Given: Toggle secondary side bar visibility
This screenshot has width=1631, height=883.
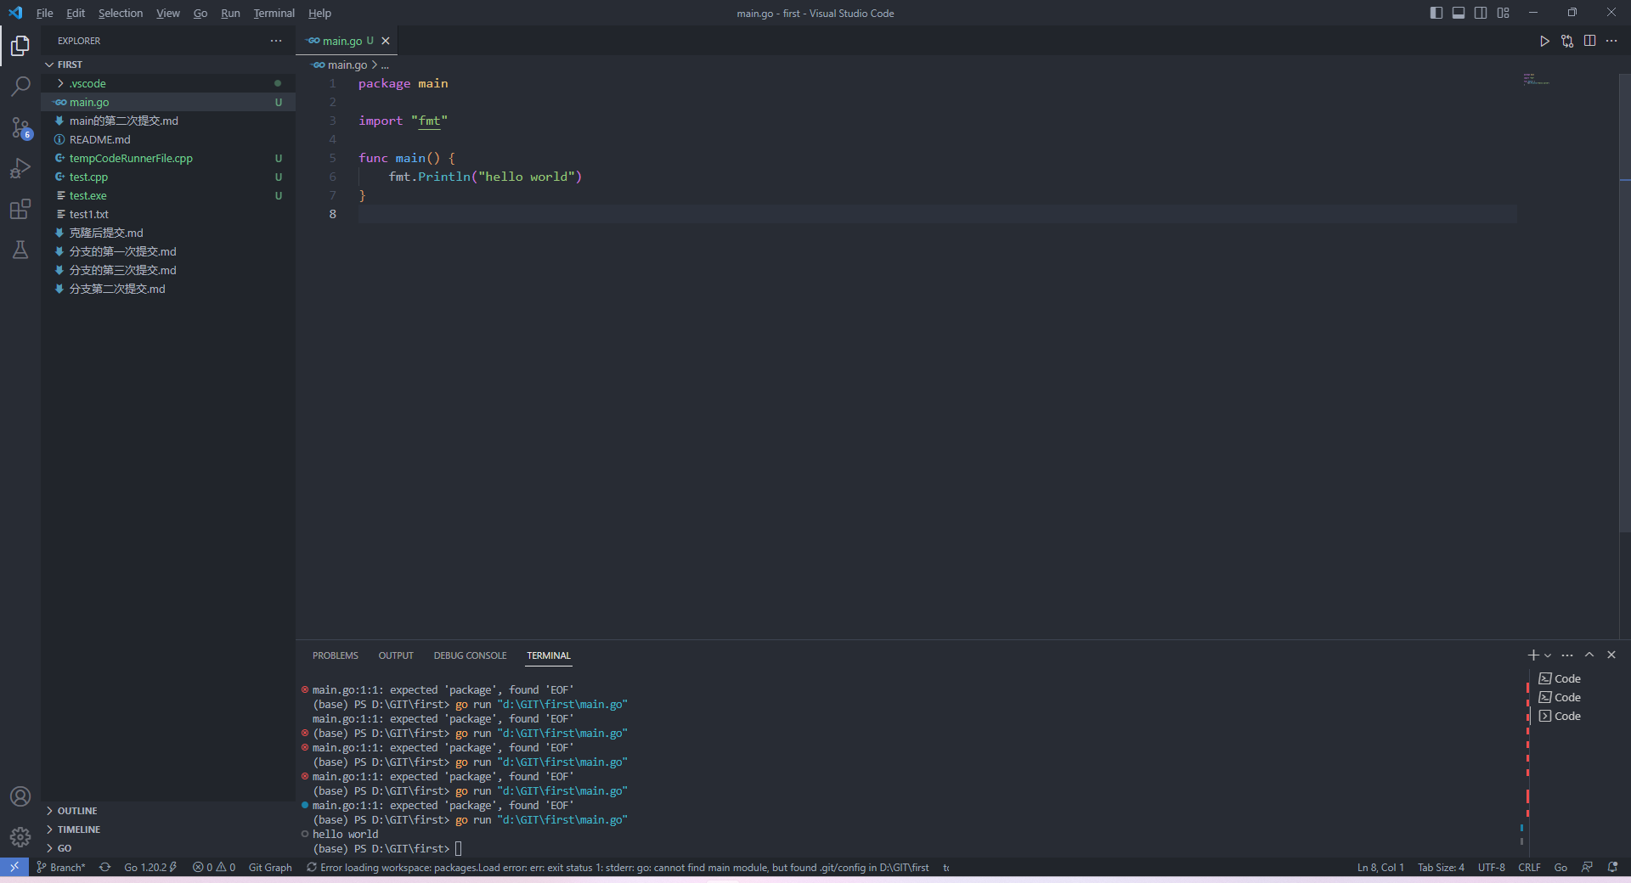Looking at the screenshot, I should tap(1481, 13).
